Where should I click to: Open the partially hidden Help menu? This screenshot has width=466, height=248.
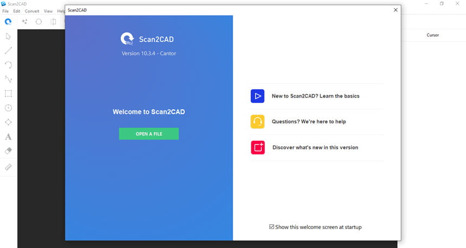[61, 11]
